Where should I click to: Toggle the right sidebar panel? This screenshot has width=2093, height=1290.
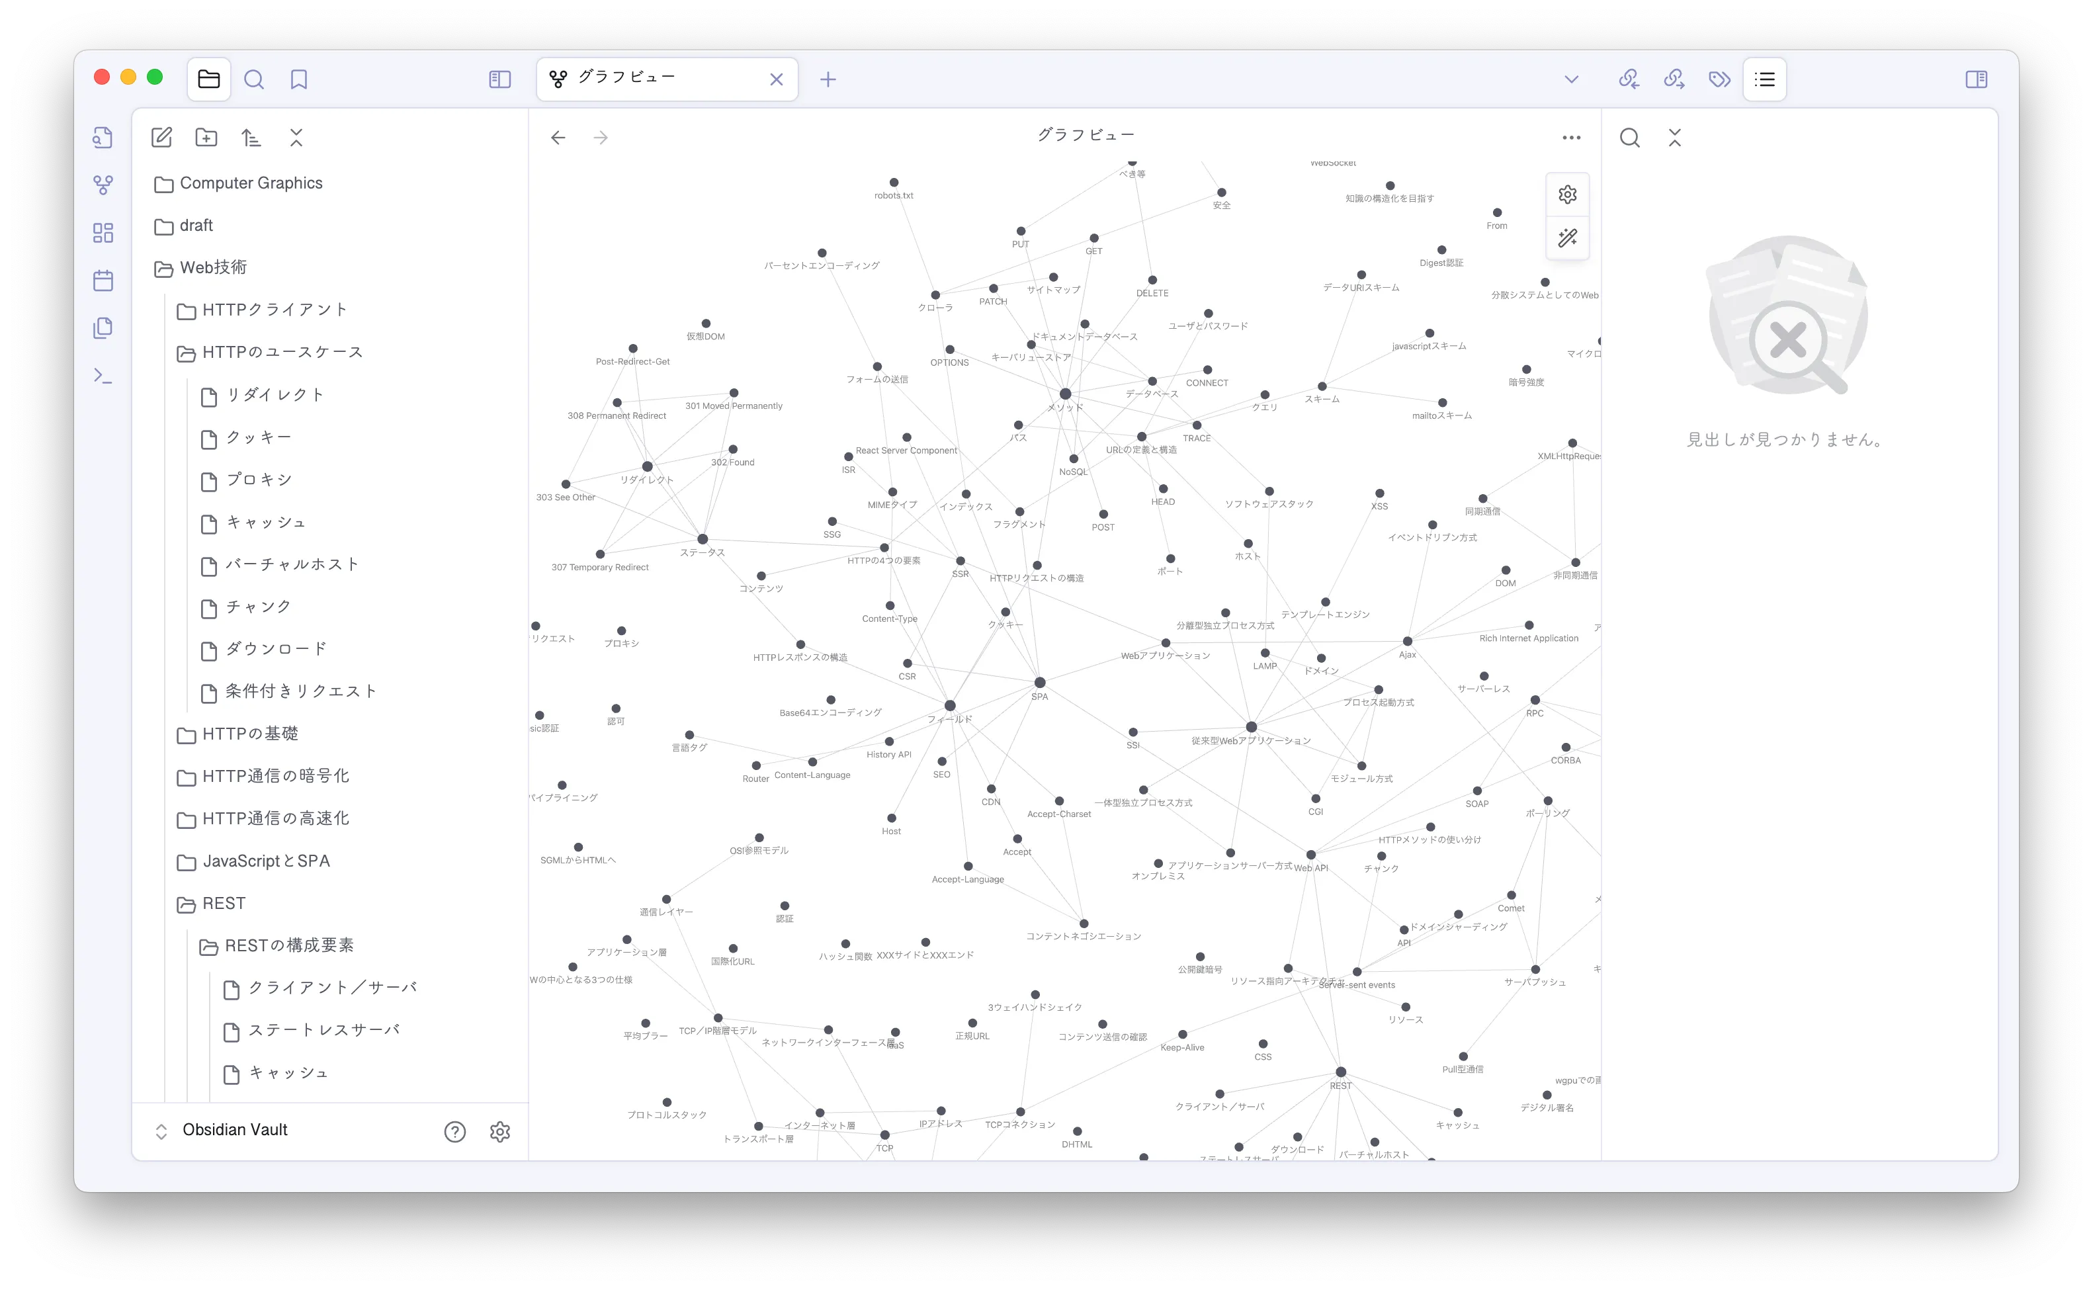coord(1976,79)
